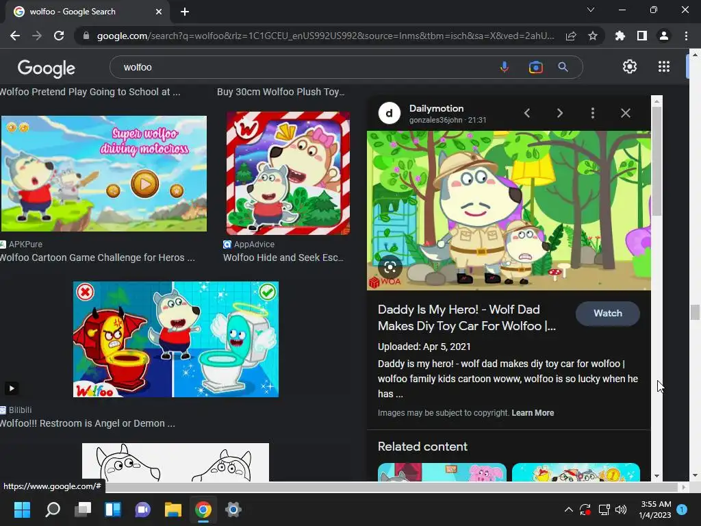The height and width of the screenshot is (526, 701).
Task: Open File Explorer from the taskbar
Action: (x=173, y=510)
